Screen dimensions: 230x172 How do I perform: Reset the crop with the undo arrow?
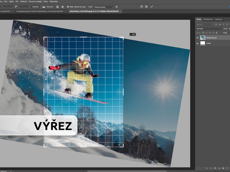141,7
